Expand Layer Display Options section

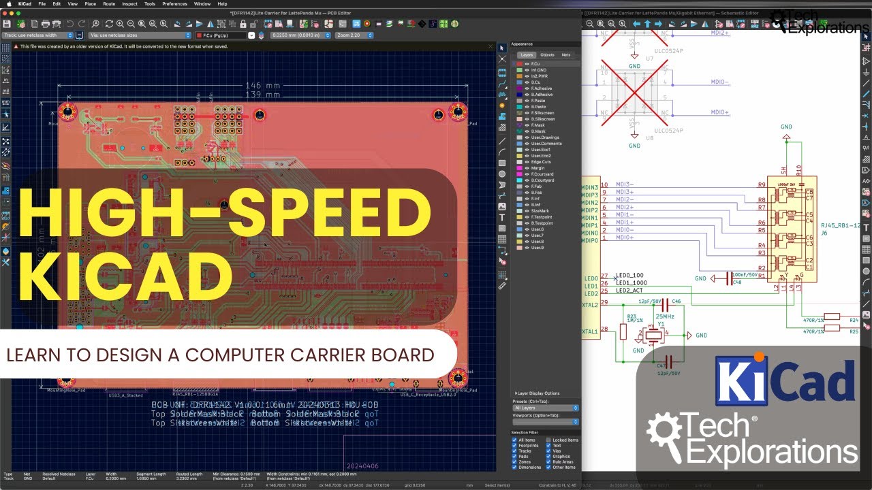pos(537,393)
